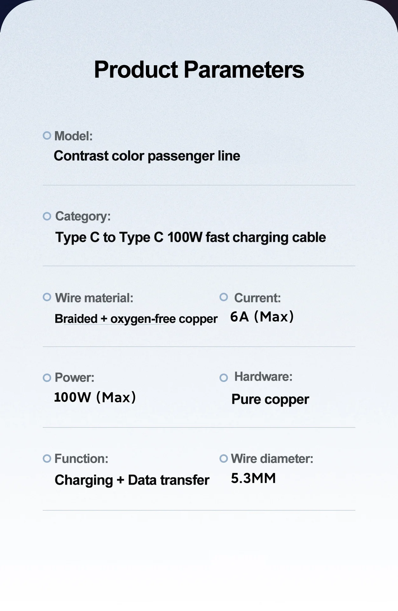
Task: Click the Pure copper hardware value
Action: tap(270, 400)
